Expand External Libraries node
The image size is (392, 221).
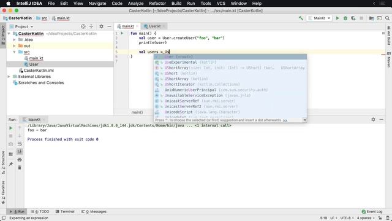[x=9, y=76]
